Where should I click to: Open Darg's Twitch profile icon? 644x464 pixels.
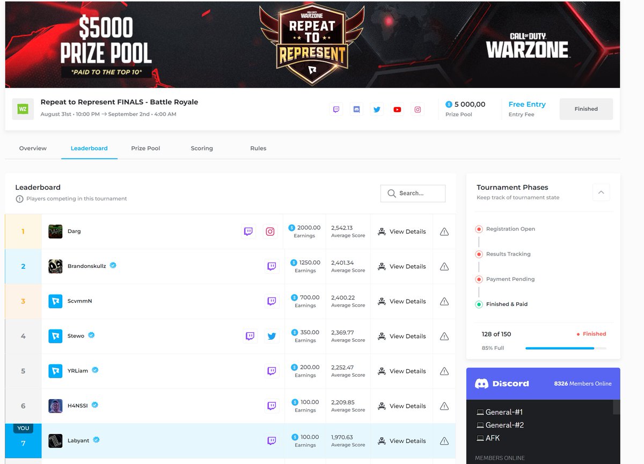248,231
